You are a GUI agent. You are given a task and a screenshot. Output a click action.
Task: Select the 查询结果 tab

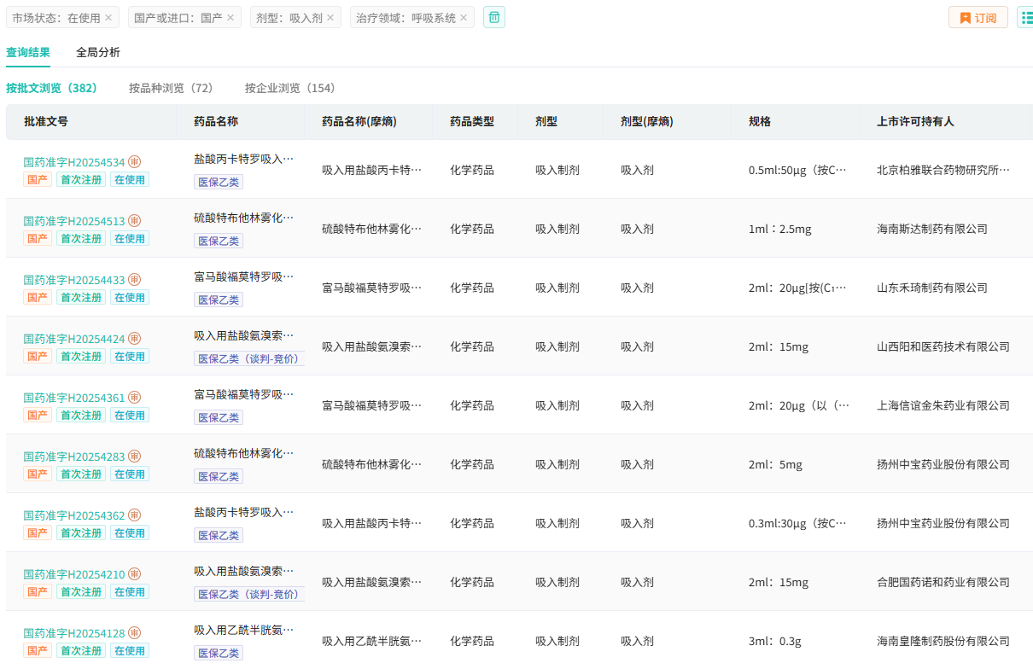click(28, 52)
